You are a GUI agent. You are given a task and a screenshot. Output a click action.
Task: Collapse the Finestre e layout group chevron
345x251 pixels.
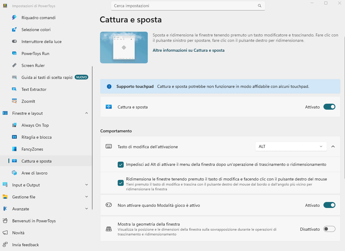point(87,113)
